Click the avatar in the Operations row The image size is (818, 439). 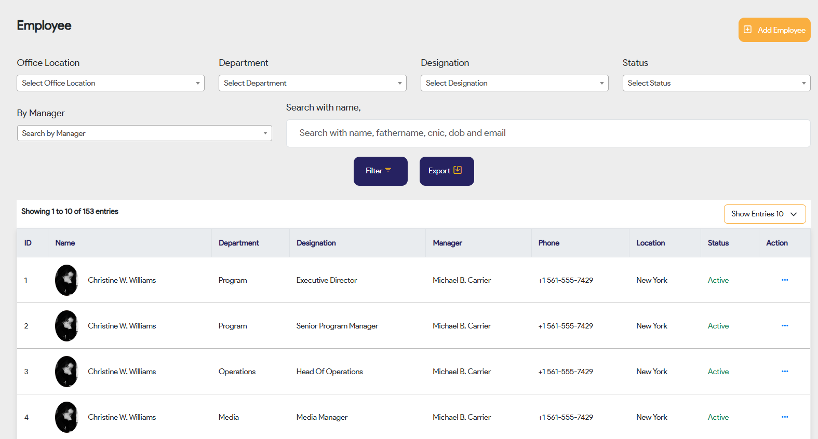click(67, 372)
